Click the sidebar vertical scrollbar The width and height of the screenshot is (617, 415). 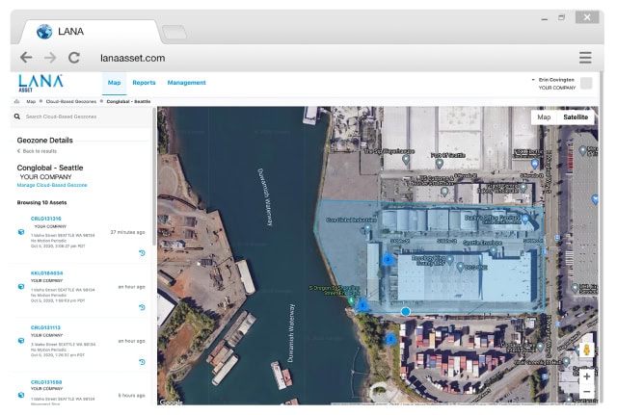tap(154, 177)
